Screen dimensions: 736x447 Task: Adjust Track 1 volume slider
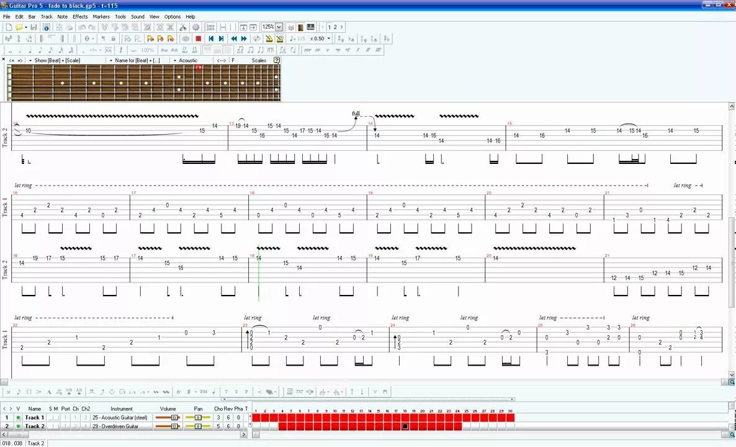[x=168, y=417]
